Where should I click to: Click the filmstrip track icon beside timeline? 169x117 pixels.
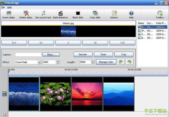(x=5, y=94)
